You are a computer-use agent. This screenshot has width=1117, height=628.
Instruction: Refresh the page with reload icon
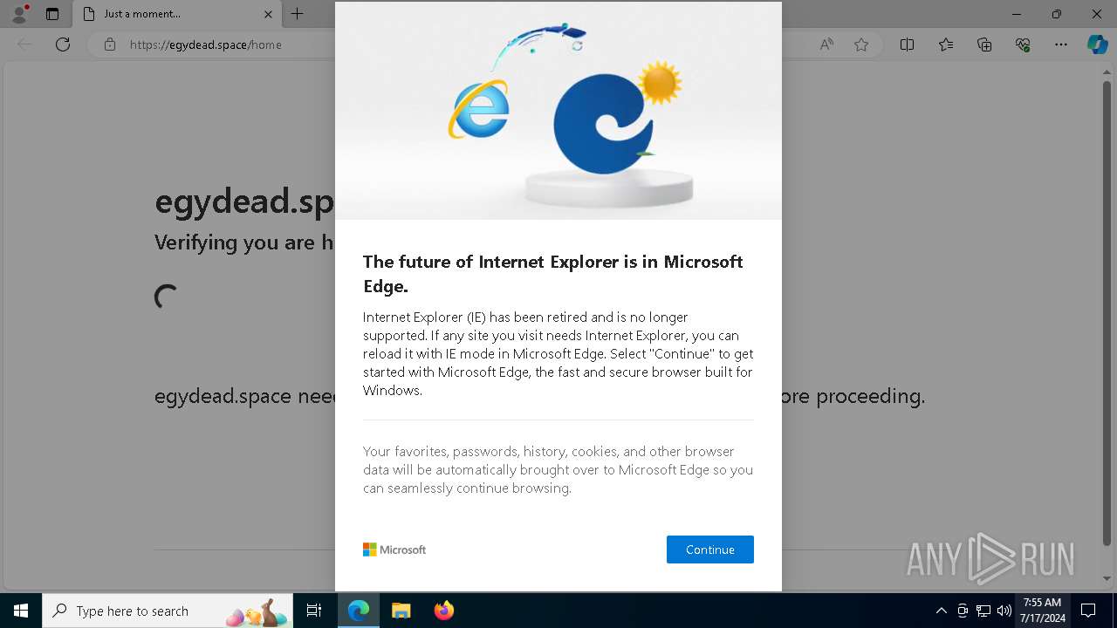[x=63, y=44]
